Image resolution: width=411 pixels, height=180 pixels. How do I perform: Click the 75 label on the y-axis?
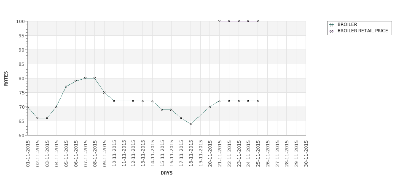(21, 93)
